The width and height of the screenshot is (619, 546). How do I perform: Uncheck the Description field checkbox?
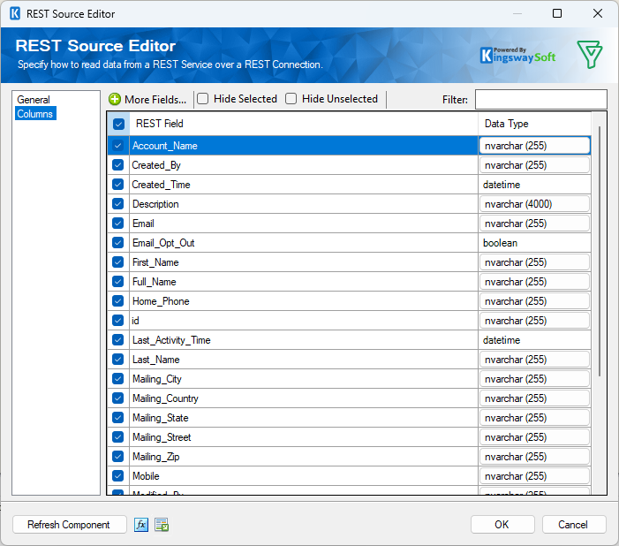pos(117,203)
